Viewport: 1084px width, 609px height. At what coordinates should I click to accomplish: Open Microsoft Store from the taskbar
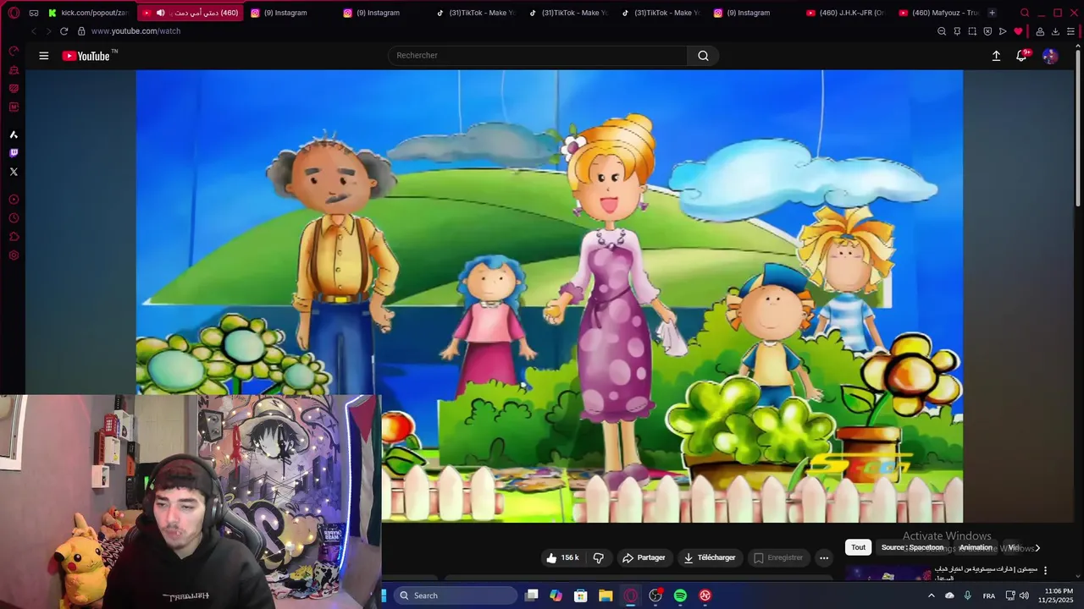tap(581, 595)
